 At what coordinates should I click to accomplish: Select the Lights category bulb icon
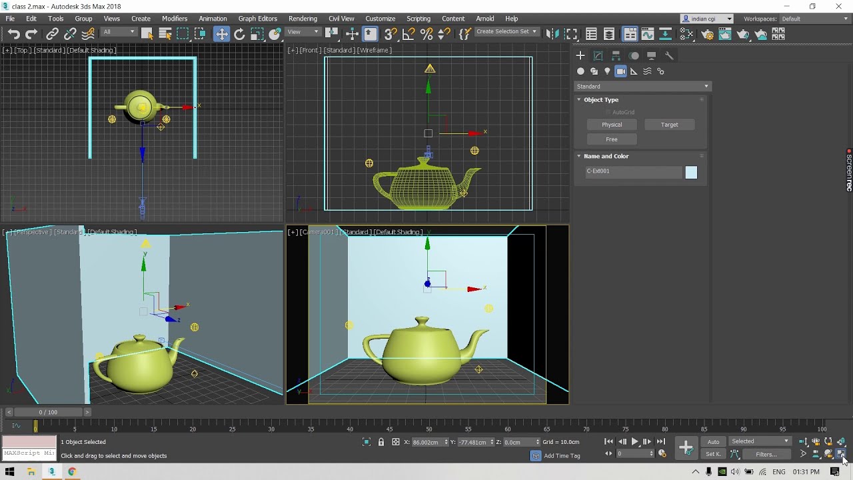point(607,71)
